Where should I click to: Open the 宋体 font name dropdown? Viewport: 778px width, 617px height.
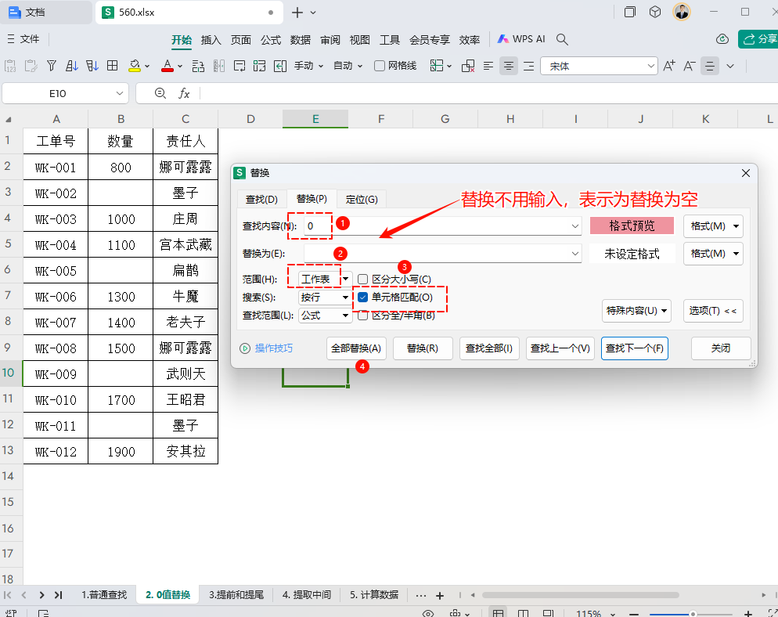[651, 66]
